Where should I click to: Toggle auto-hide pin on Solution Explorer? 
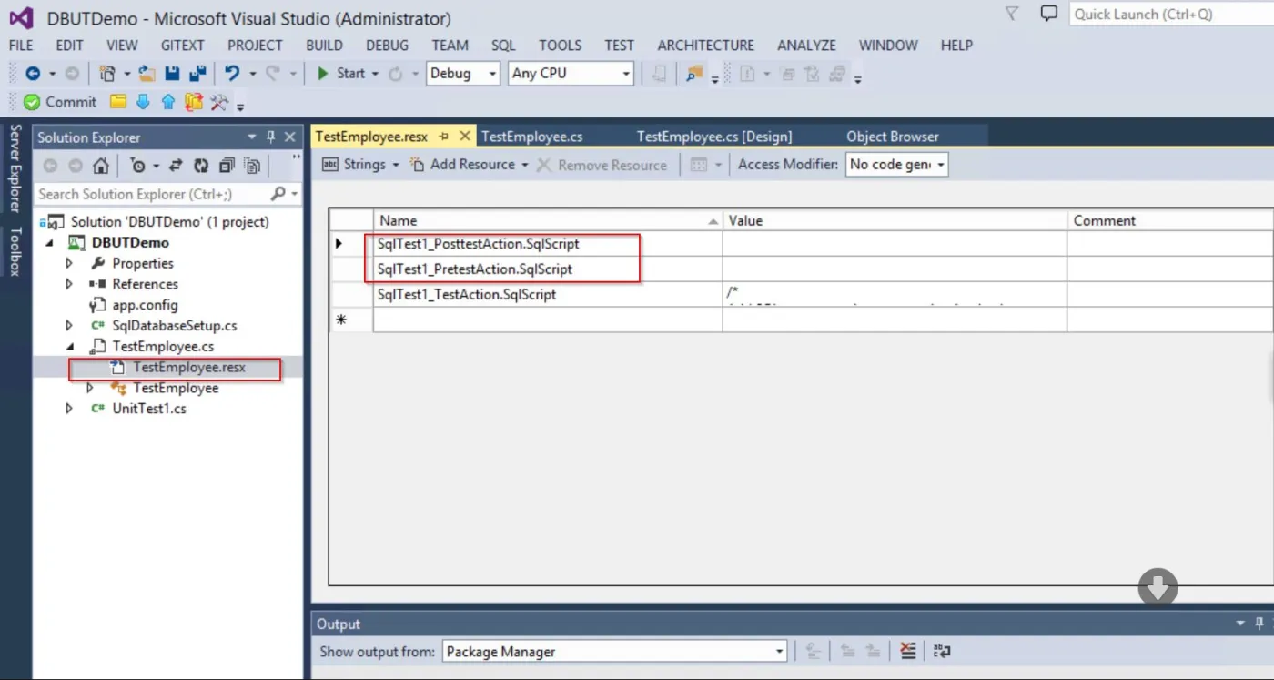[x=271, y=137]
